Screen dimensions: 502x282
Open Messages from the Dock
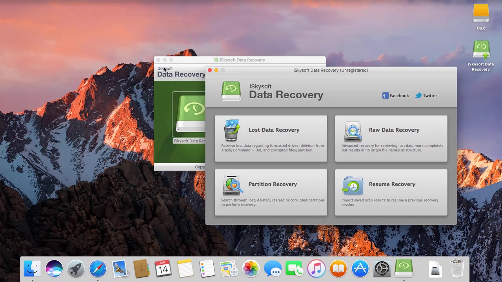(x=273, y=269)
